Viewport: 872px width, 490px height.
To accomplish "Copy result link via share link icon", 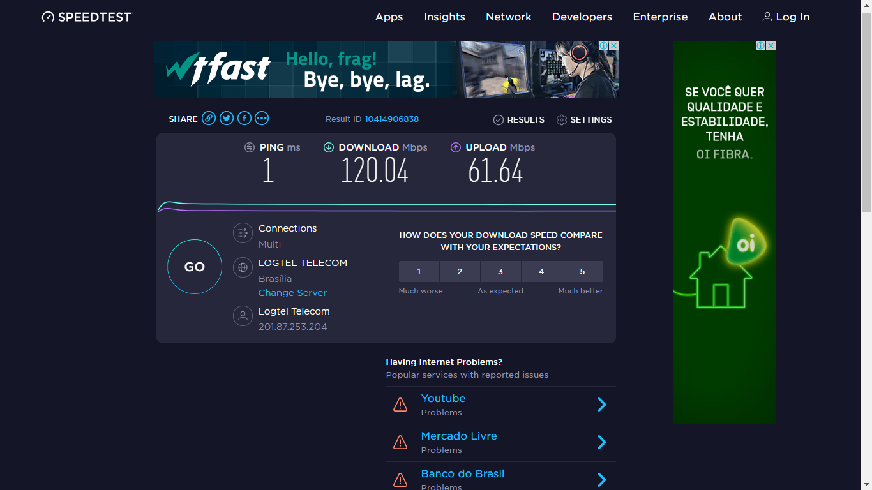I will 209,118.
